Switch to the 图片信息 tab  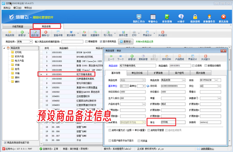pyautogui.click(x=200, y=73)
